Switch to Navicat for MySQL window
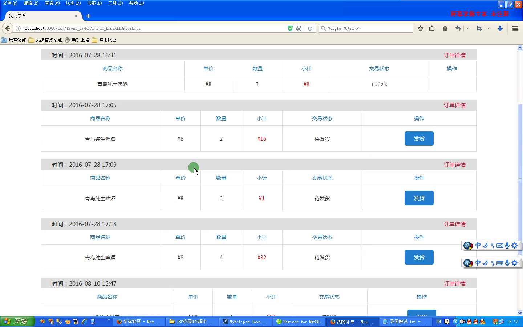 [299, 322]
